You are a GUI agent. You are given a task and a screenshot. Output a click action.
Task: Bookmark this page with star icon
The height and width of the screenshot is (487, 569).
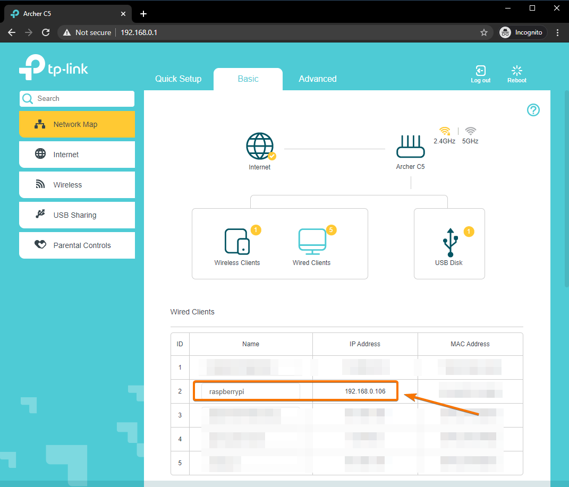(x=484, y=32)
